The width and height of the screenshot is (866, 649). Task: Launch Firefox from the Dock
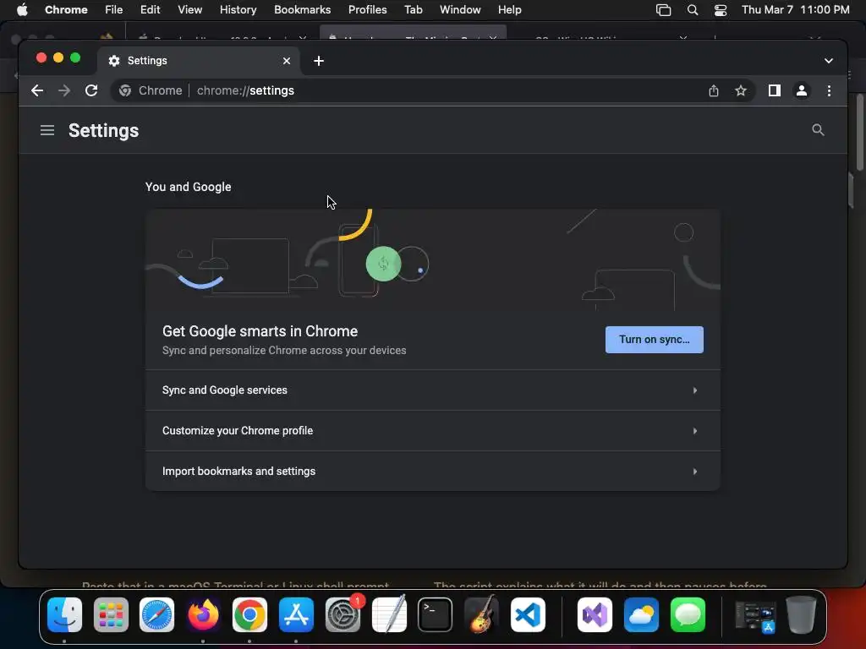click(203, 615)
